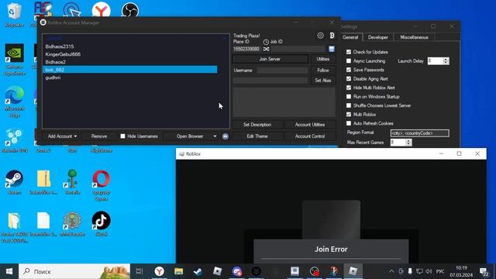Click the bold B donate icon

[x=332, y=36]
